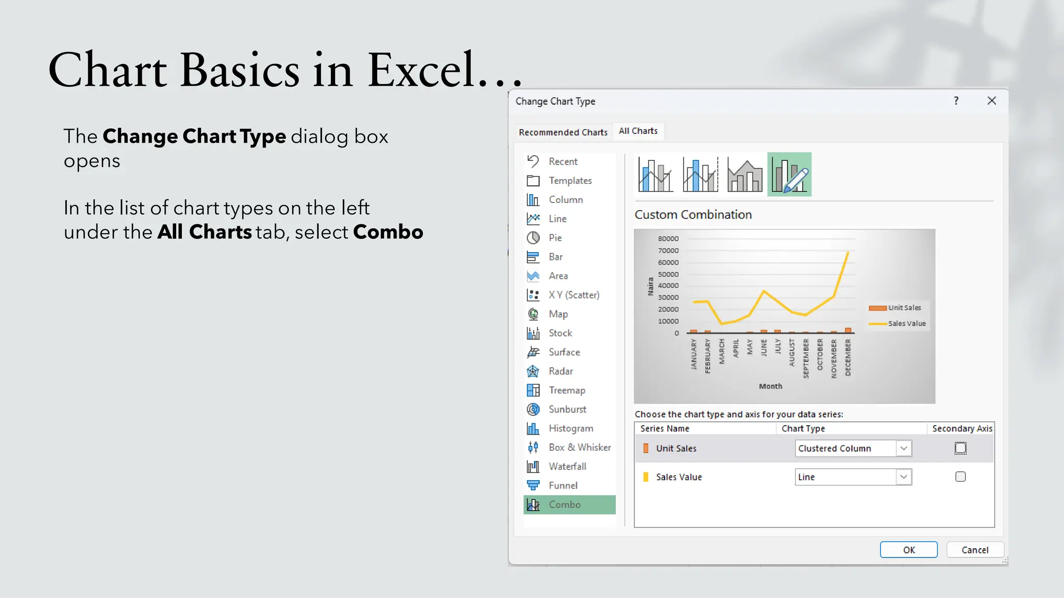The image size is (1064, 598).
Task: Click the Cancel button
Action: click(x=975, y=550)
